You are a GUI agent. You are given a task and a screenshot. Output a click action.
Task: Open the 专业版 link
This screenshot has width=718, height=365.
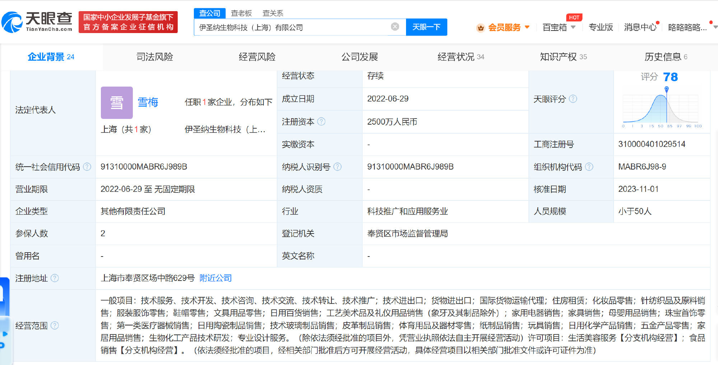point(601,27)
